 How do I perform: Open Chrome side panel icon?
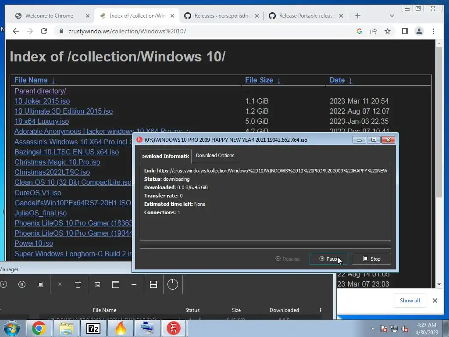point(405,31)
